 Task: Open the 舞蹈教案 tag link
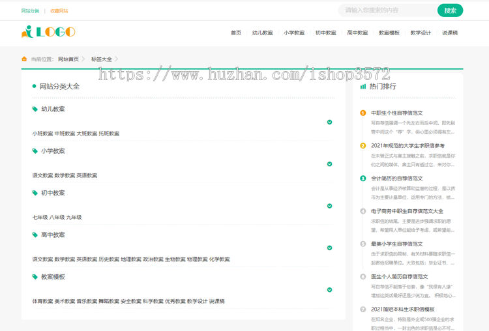[109, 302]
